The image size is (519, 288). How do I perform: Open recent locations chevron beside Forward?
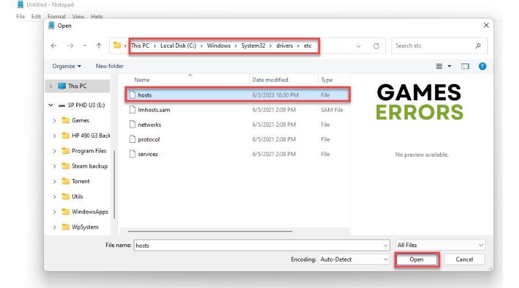pos(85,46)
